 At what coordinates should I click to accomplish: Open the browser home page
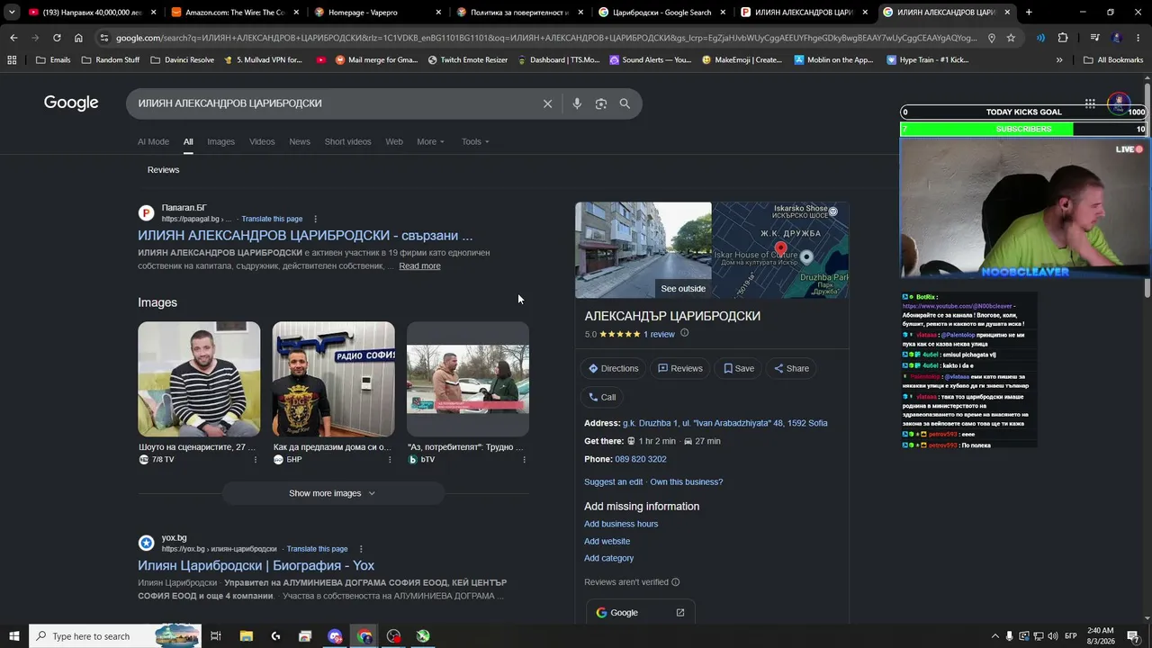coord(78,38)
